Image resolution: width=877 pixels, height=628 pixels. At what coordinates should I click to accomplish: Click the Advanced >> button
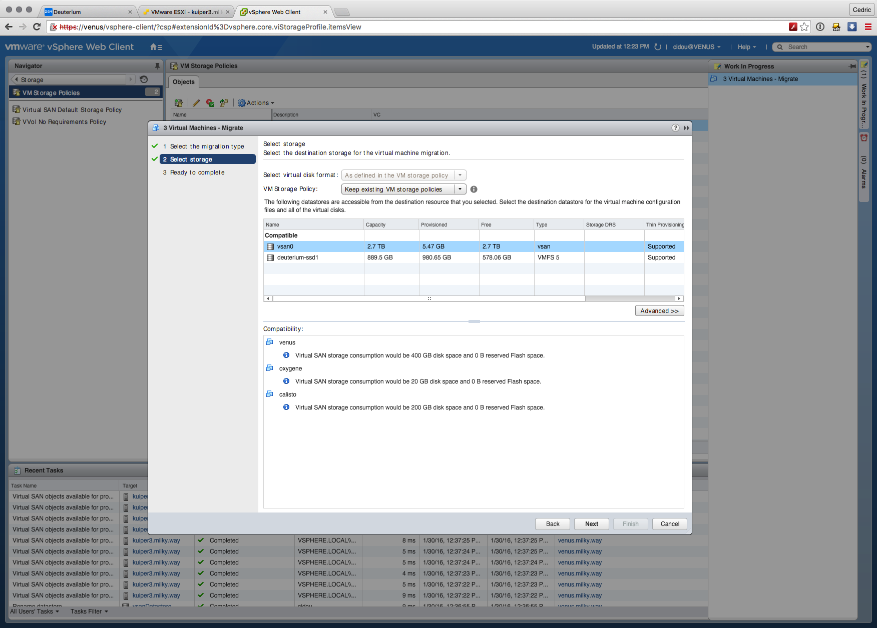click(x=659, y=311)
